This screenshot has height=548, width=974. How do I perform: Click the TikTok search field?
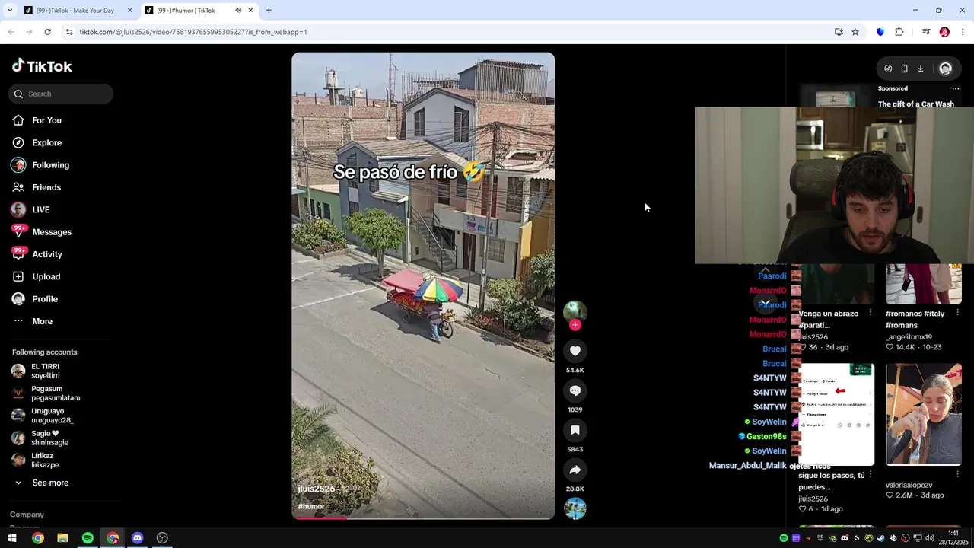[x=61, y=94]
